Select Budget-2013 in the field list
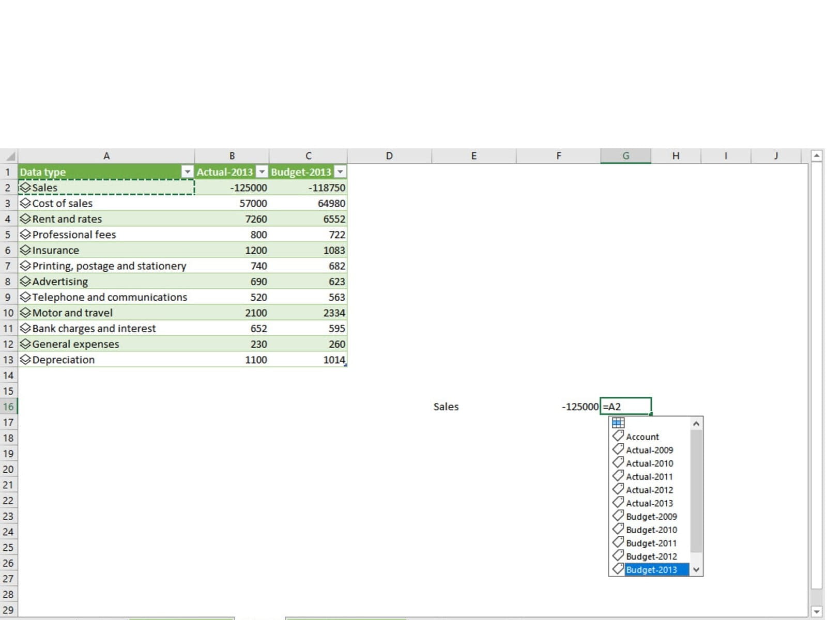827x620 pixels. point(651,569)
